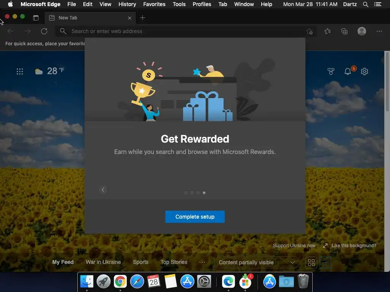Open the vertical tabs actions icon

point(36,17)
